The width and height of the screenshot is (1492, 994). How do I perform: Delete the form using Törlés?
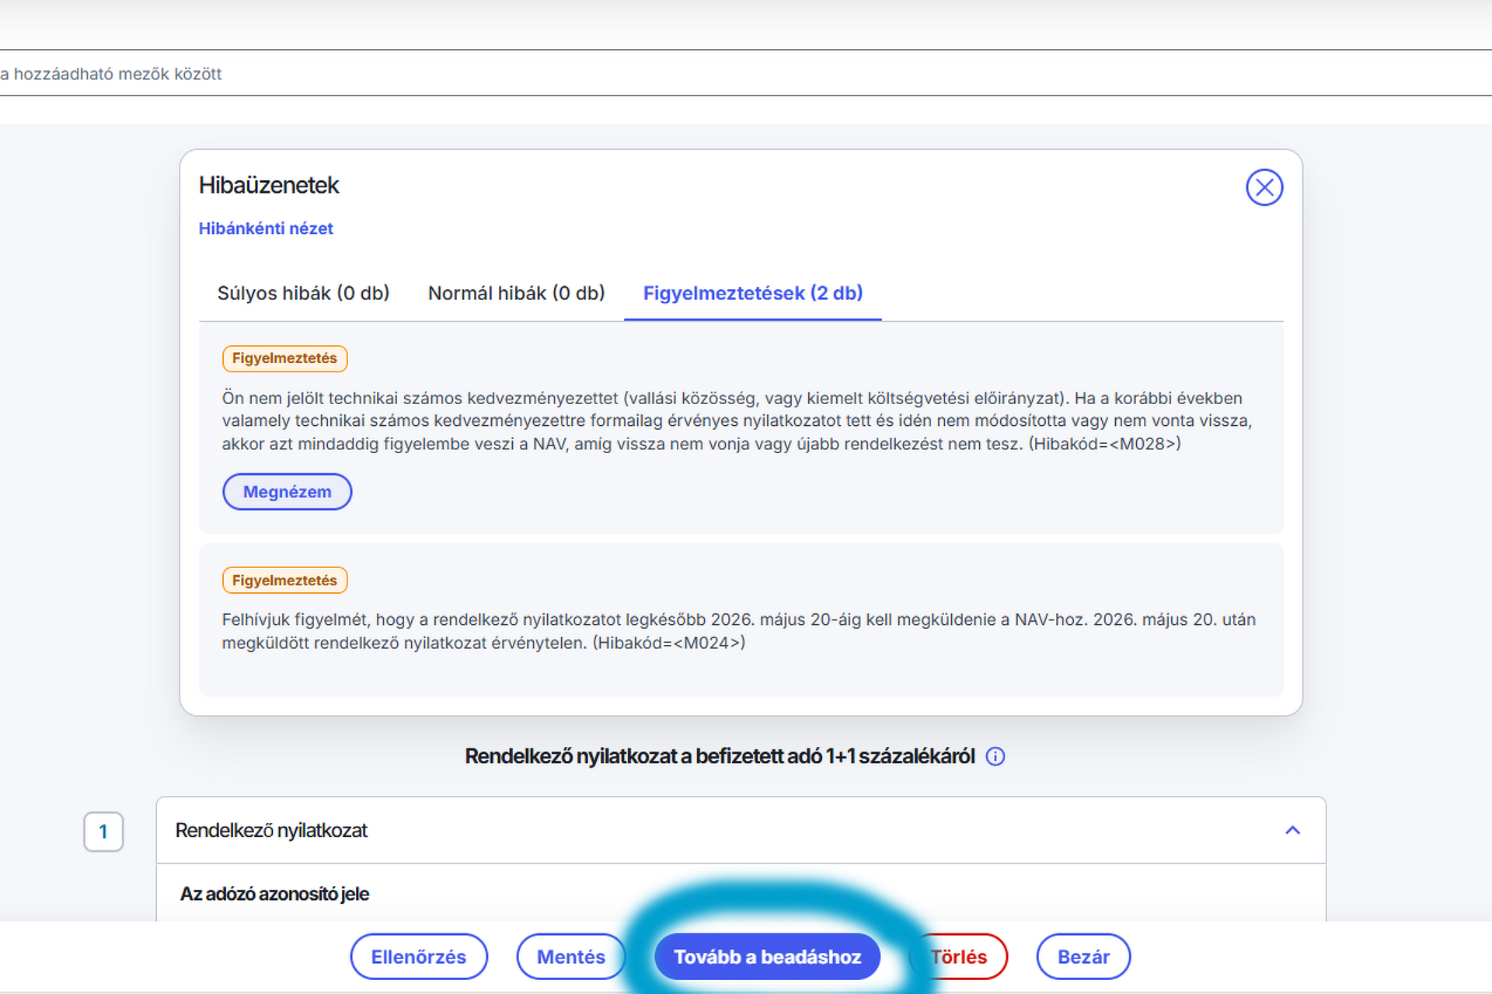959,957
